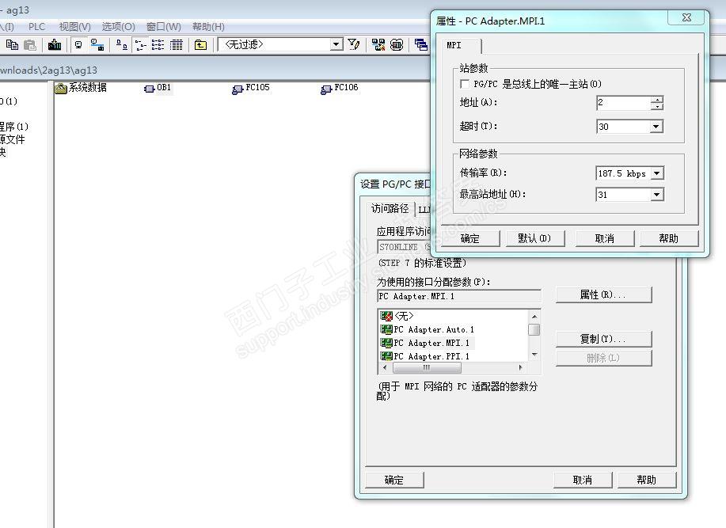
Task: Switch to Small Icons view
Action: (140, 45)
